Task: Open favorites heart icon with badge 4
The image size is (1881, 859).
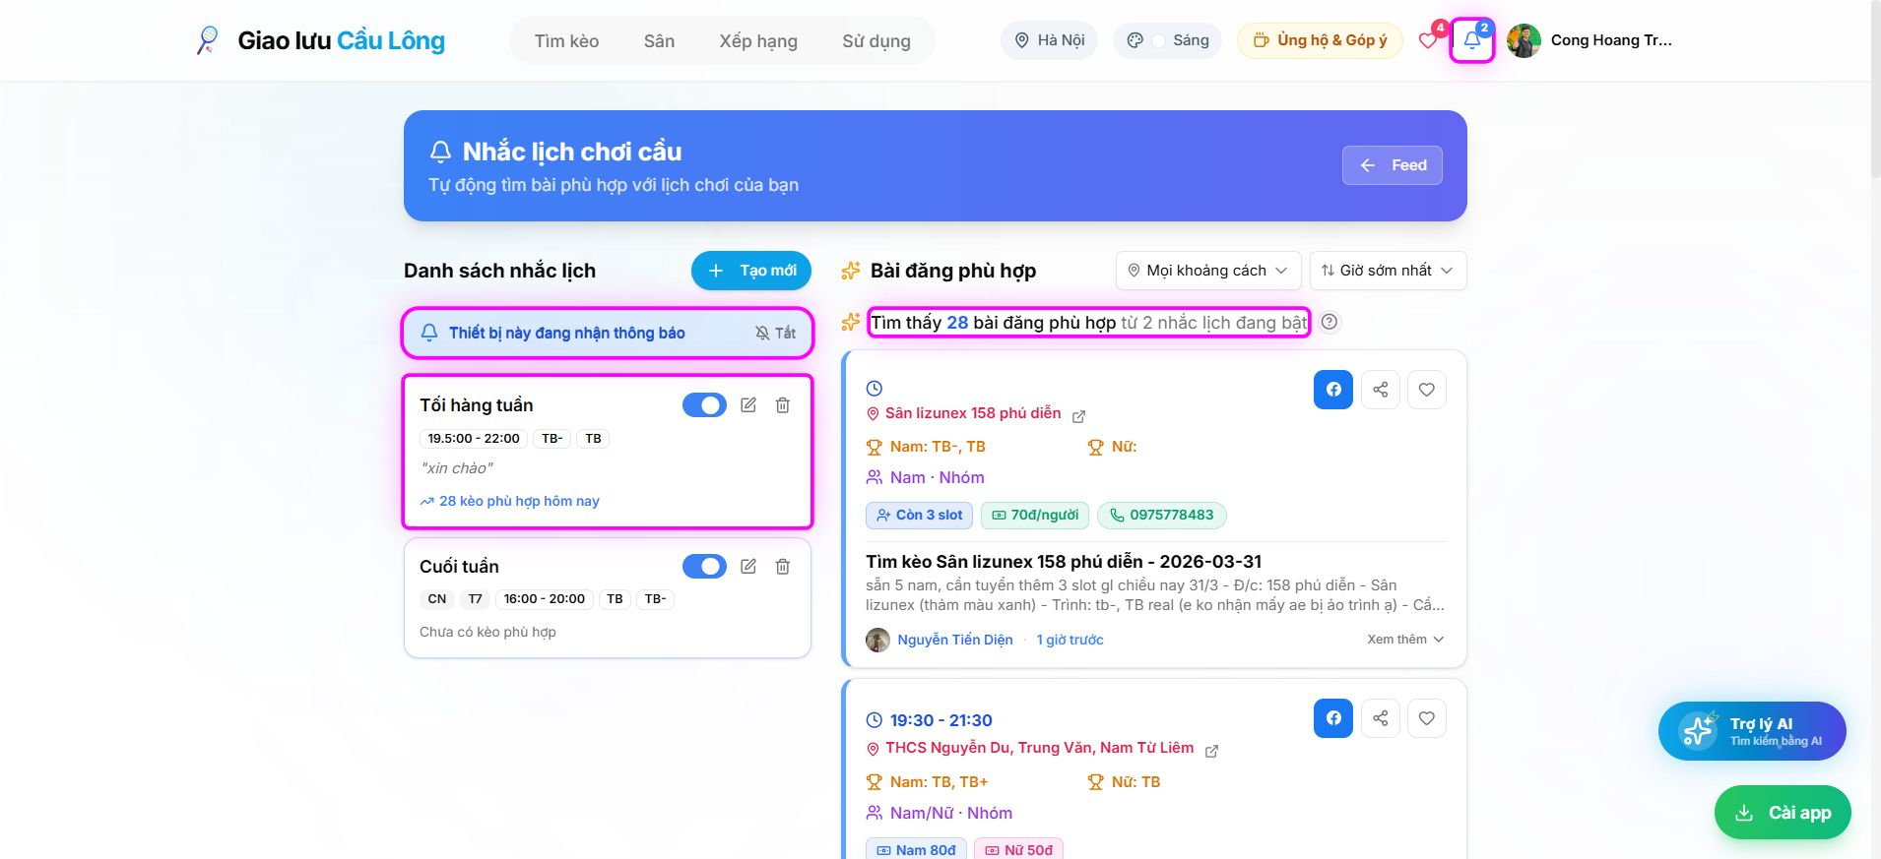Action: point(1428,40)
